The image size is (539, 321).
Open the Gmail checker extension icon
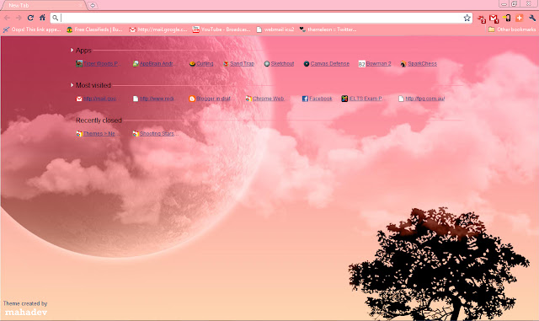(494, 19)
